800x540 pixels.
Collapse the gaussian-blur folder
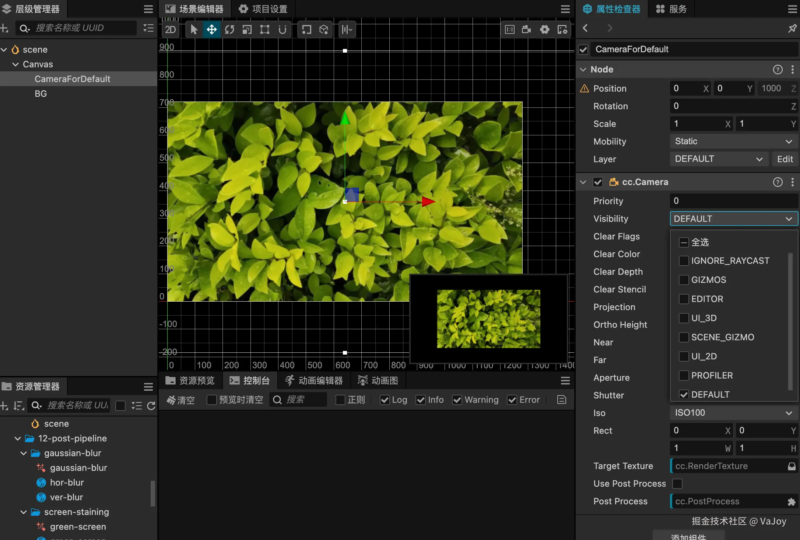point(24,453)
